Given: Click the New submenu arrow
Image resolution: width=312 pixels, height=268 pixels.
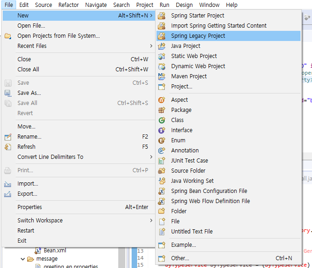Looking at the screenshot, I should pos(151,16).
